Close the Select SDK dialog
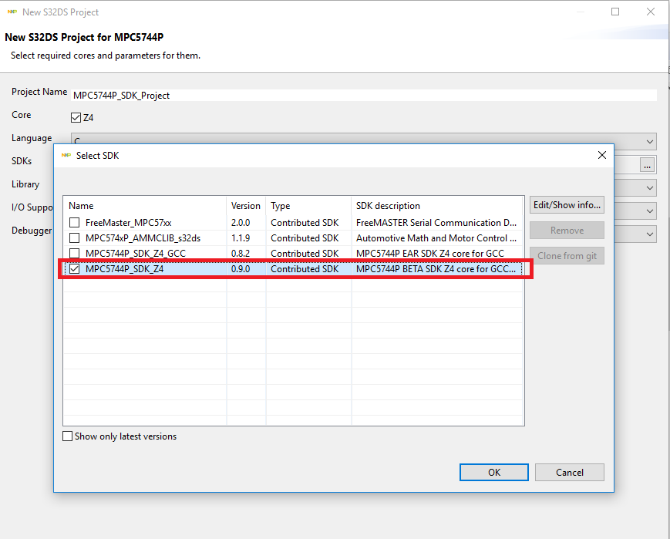This screenshot has width=670, height=539. pyautogui.click(x=602, y=155)
